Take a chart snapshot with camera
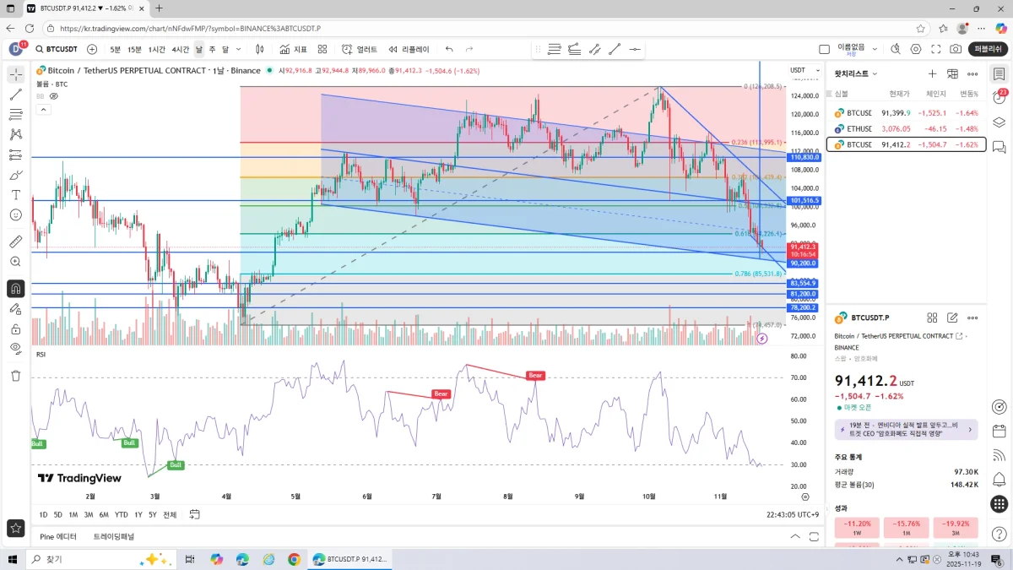1013x570 pixels. click(x=956, y=49)
